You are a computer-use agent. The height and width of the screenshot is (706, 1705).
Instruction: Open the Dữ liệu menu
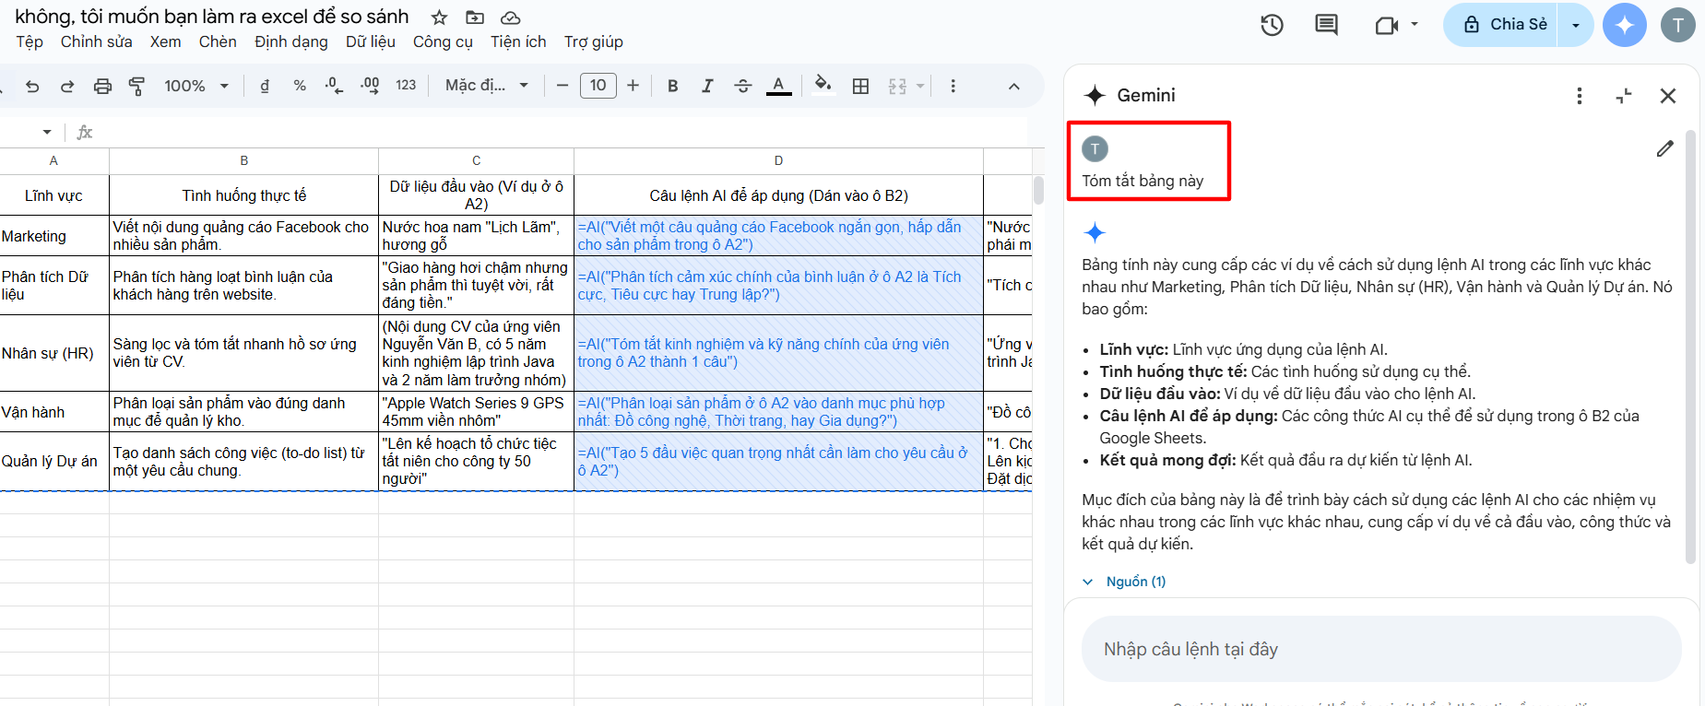pos(370,41)
